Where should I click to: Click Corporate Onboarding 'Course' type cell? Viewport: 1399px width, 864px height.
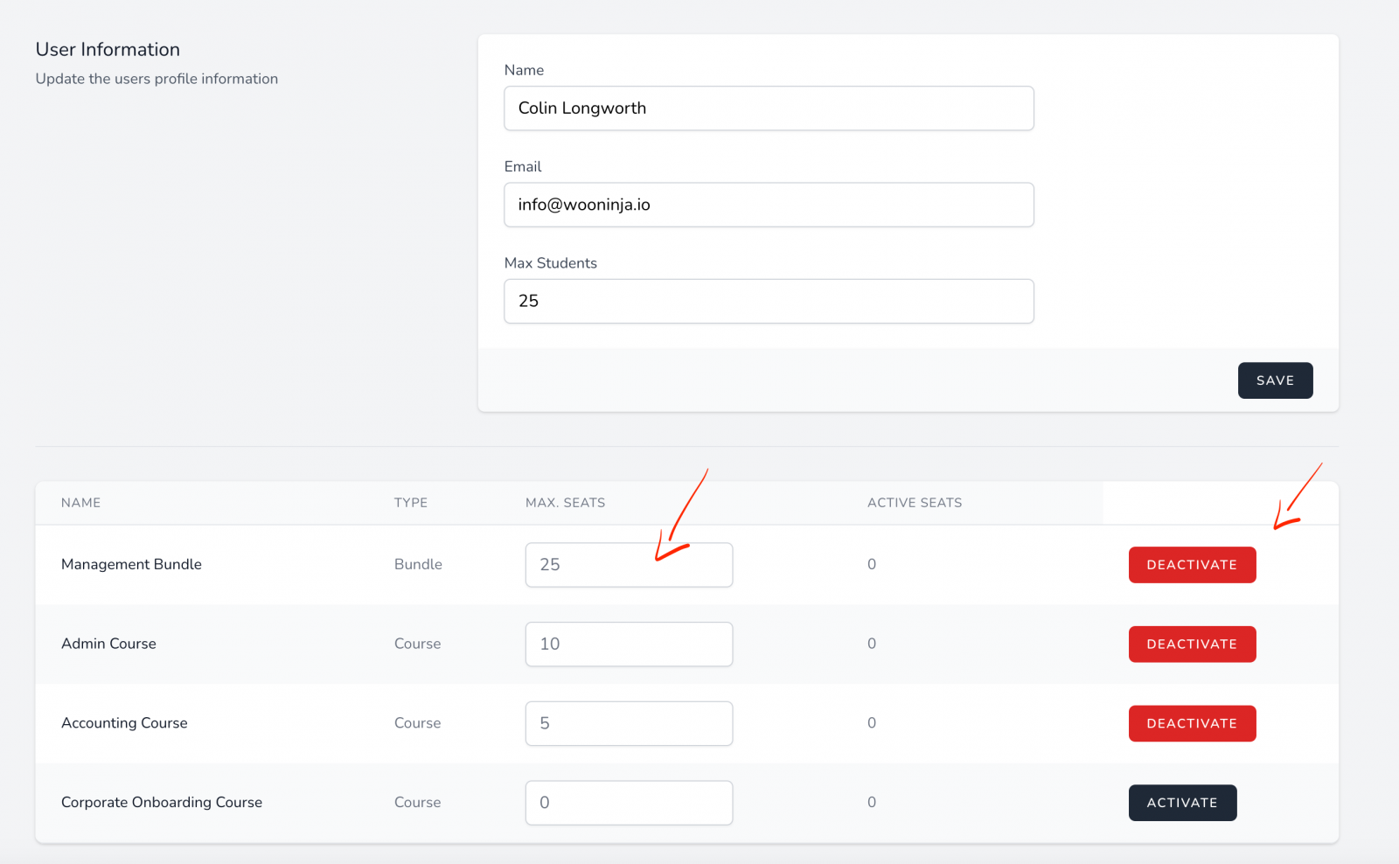pyautogui.click(x=417, y=803)
